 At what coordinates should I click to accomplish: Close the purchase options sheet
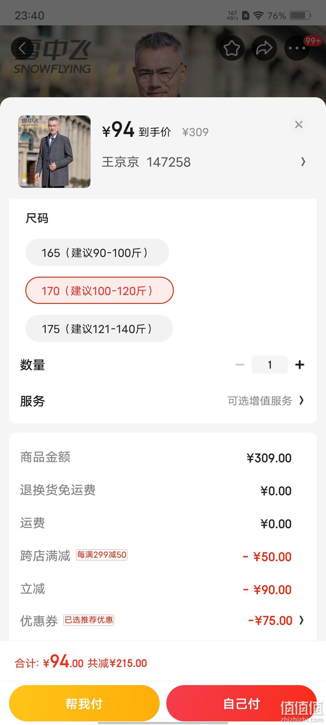tap(299, 124)
